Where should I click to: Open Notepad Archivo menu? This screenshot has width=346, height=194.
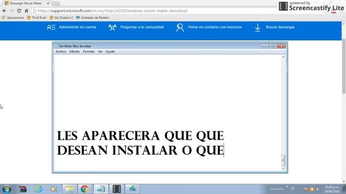pyautogui.click(x=61, y=52)
